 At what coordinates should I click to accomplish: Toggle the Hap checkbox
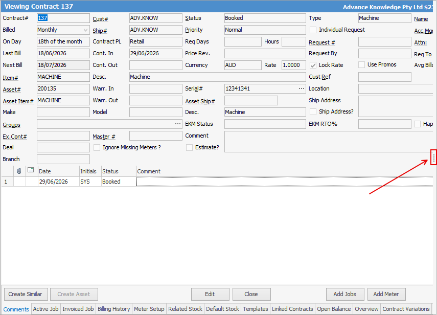pos(417,124)
